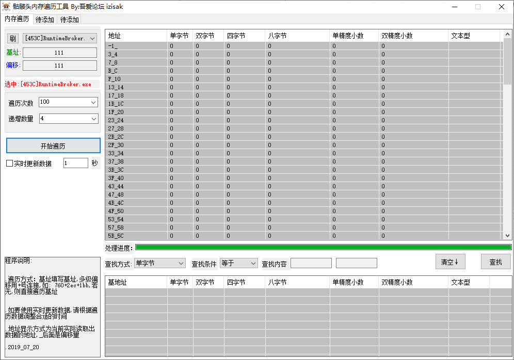Select the row with address -1_
This screenshot has width=514, height=360.
(x=304, y=46)
